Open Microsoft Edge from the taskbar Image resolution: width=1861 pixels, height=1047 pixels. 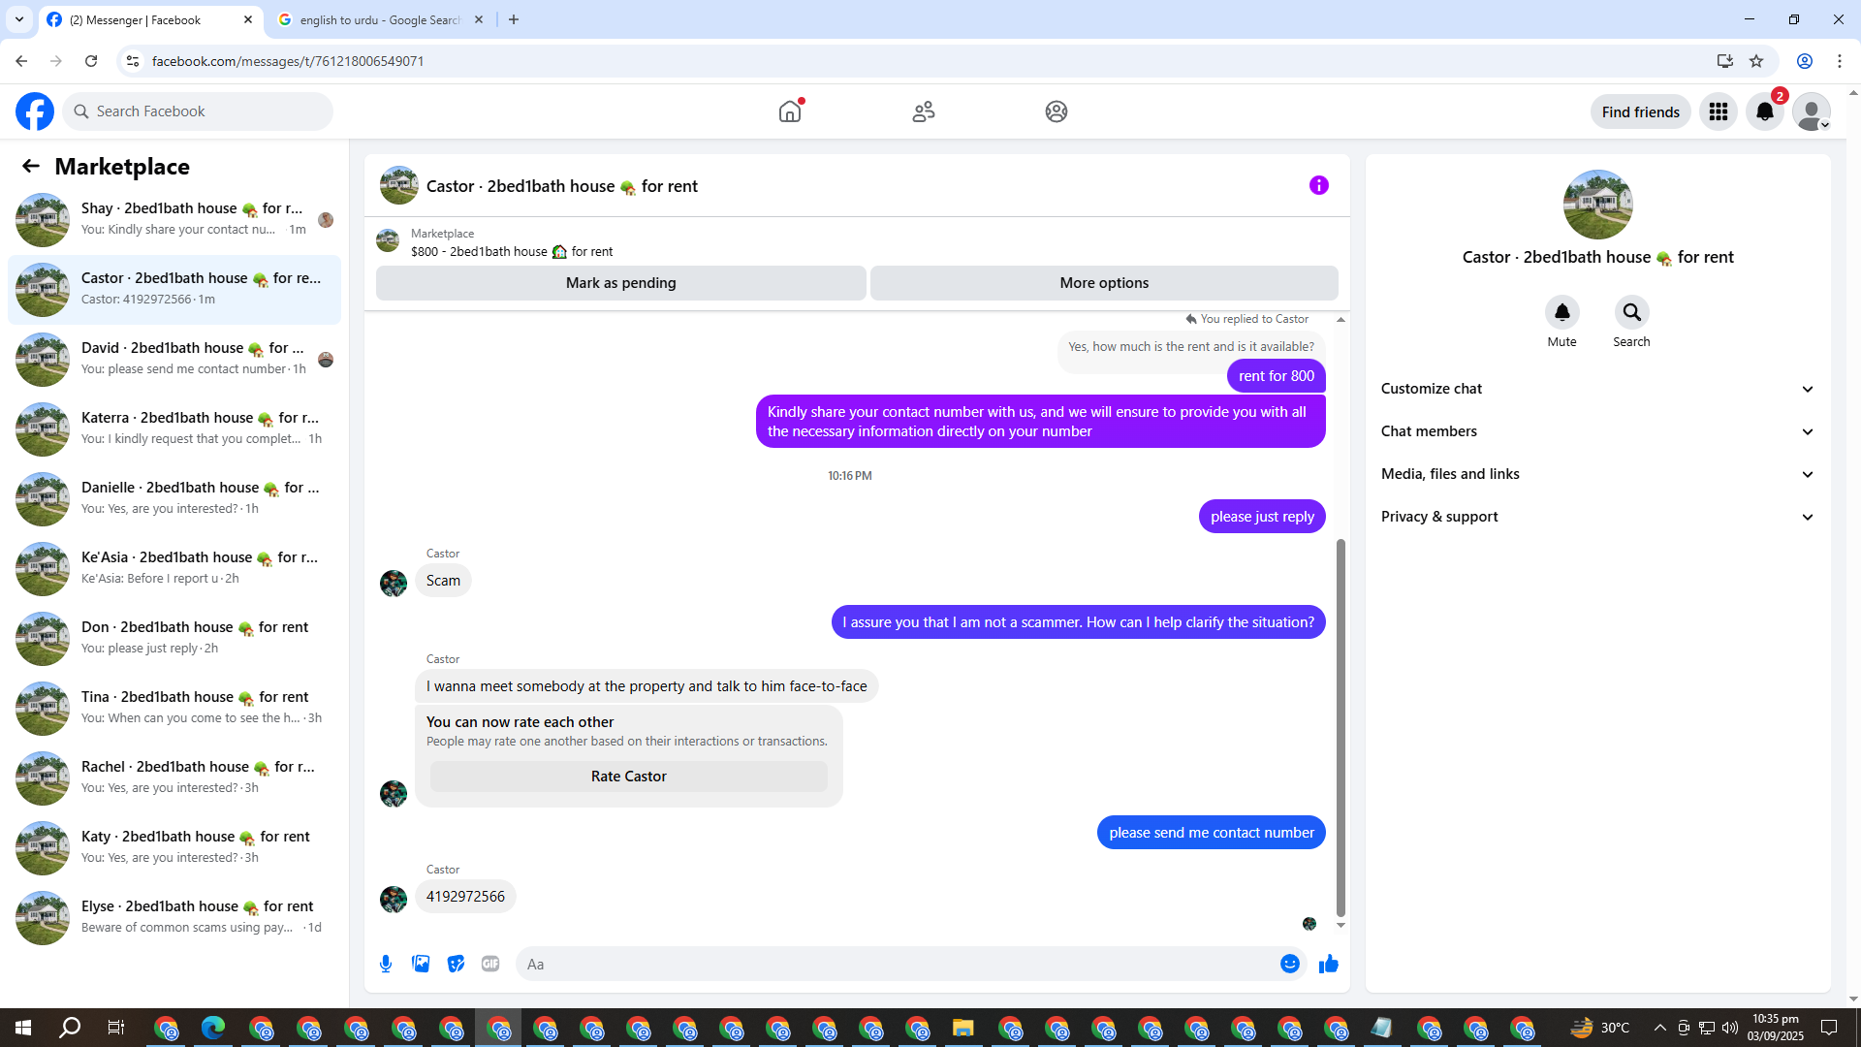213,1028
